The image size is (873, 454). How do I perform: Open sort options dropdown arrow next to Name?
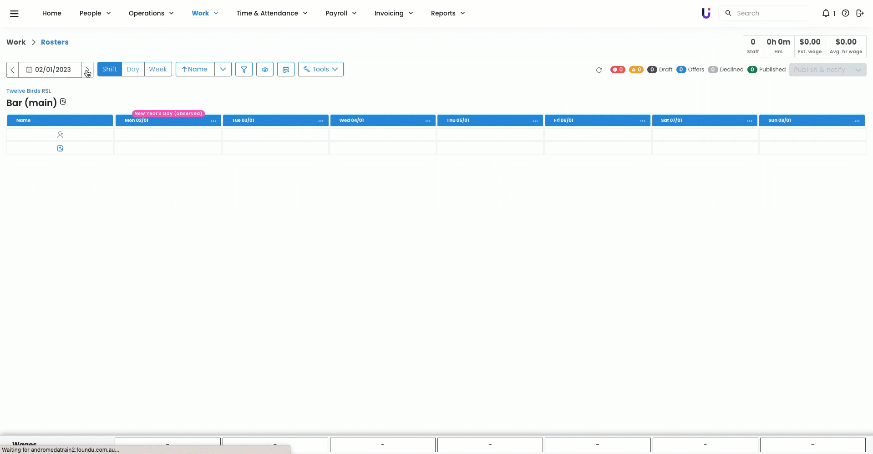coord(223,69)
